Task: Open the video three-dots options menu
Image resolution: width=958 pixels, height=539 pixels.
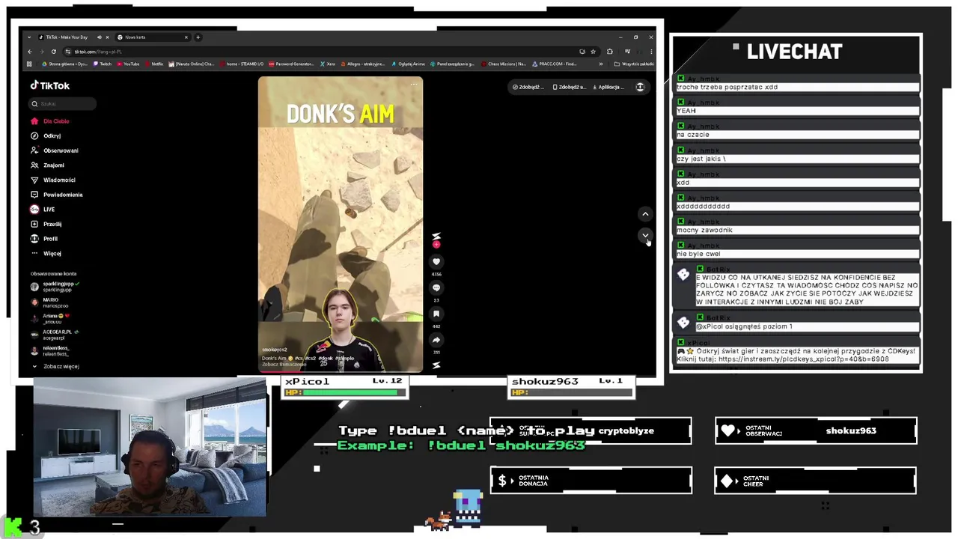Action: tap(414, 85)
